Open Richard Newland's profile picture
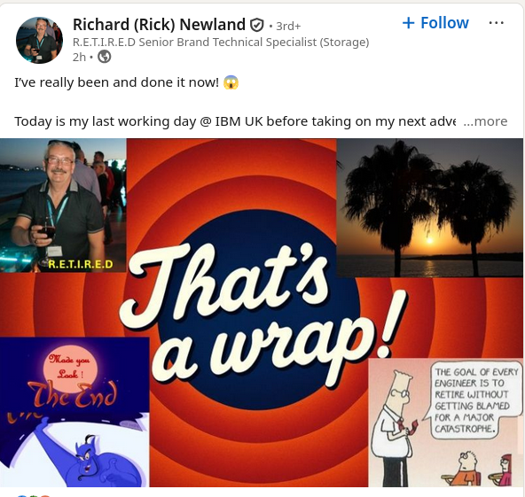The height and width of the screenshot is (497, 525). pyautogui.click(x=39, y=40)
